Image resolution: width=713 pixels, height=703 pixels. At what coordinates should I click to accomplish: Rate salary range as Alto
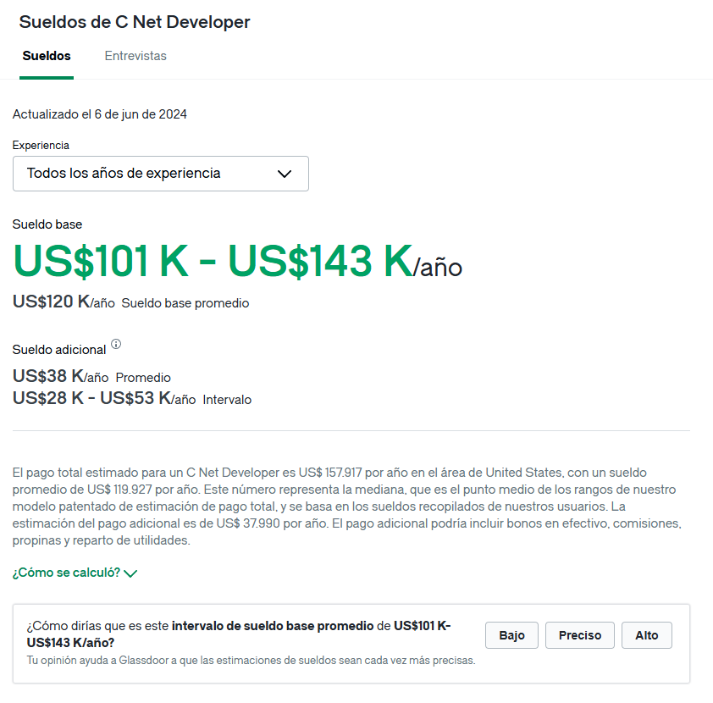click(647, 635)
